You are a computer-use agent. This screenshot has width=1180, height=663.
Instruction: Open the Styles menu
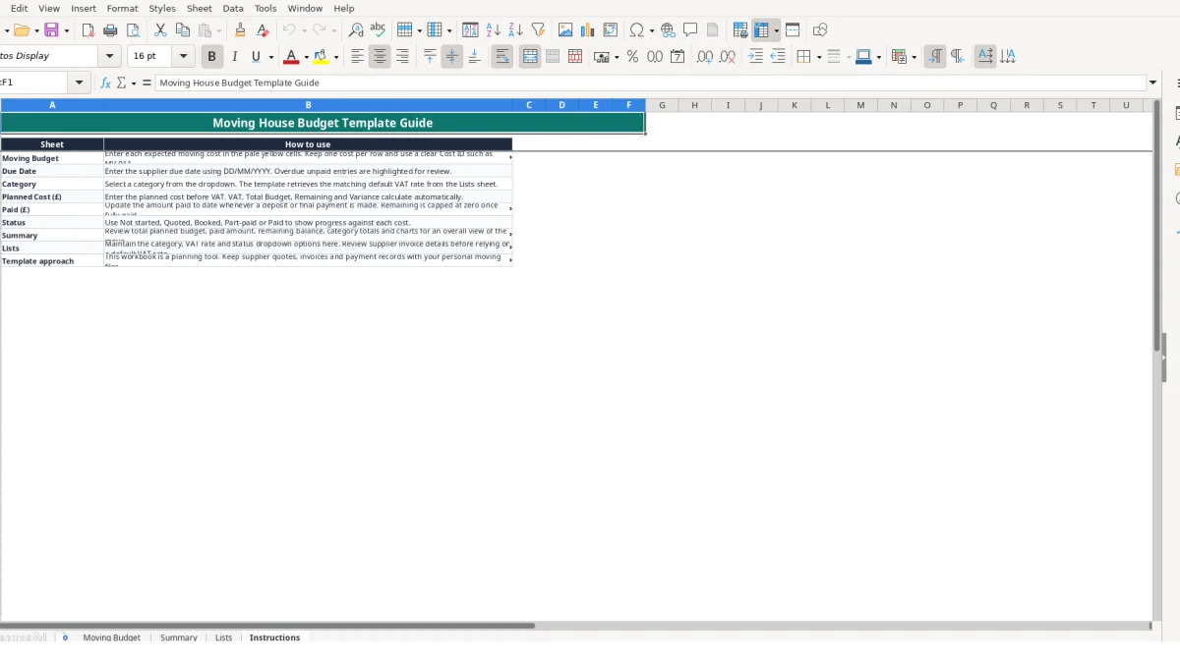point(162,8)
